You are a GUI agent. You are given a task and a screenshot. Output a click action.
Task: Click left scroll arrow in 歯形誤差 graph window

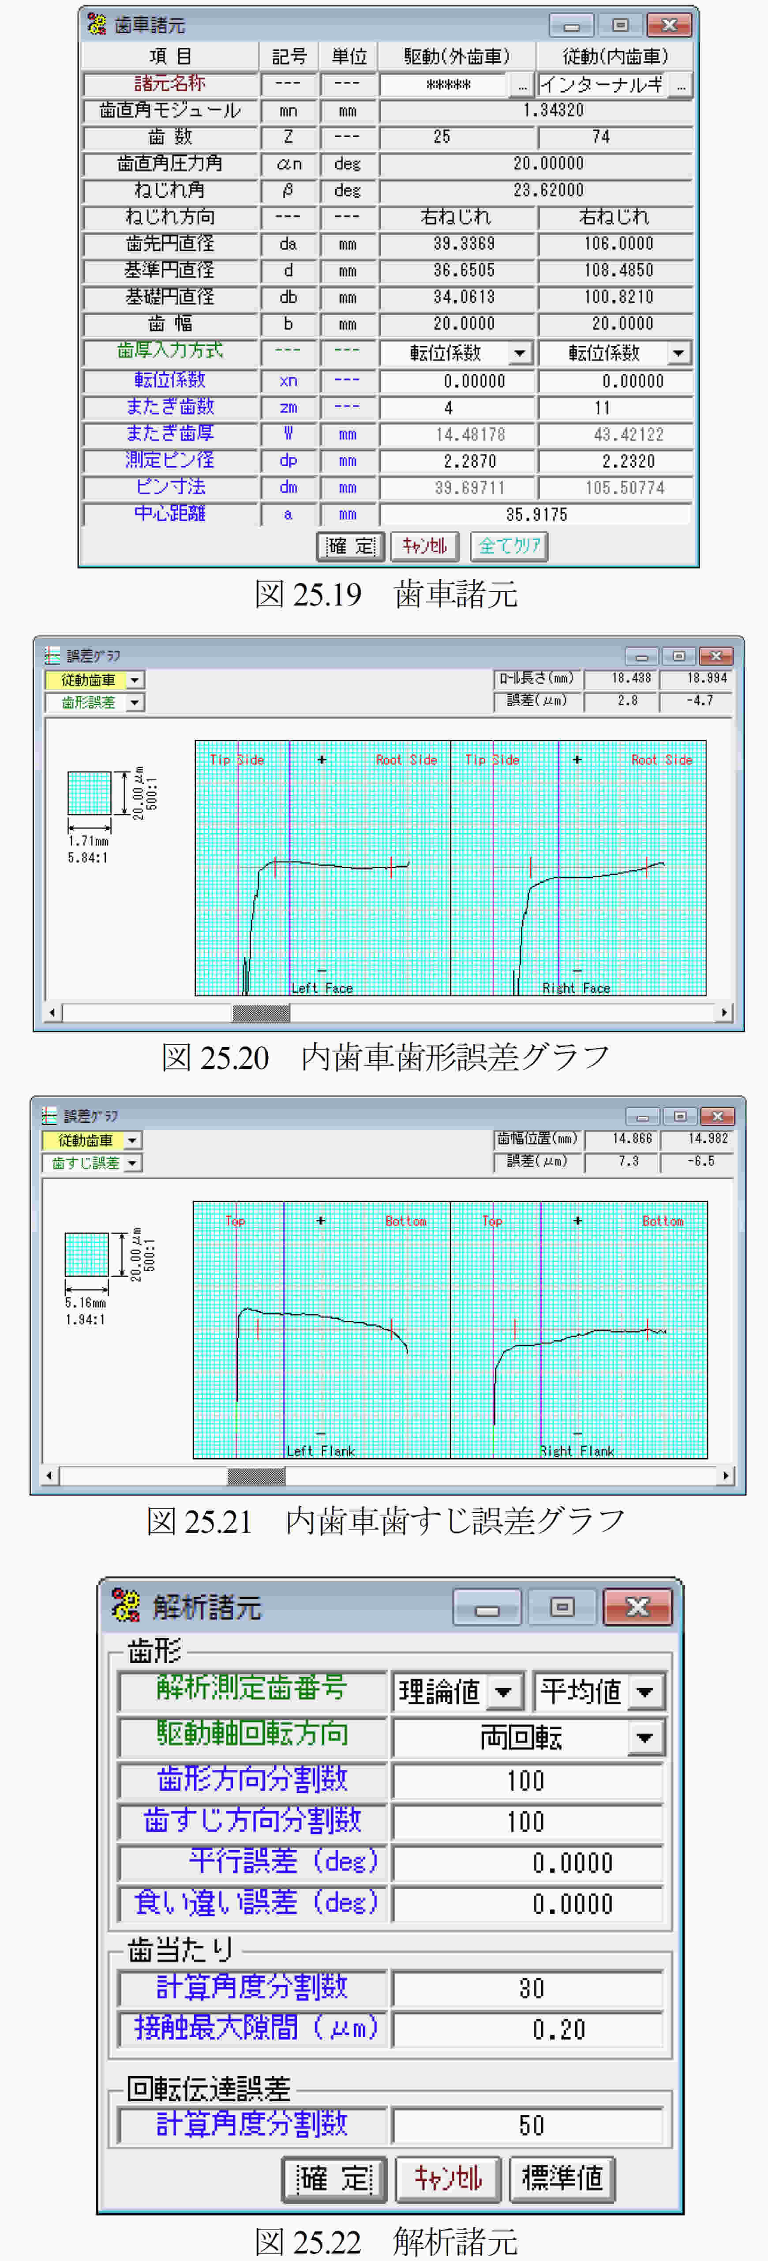pos(52,1012)
